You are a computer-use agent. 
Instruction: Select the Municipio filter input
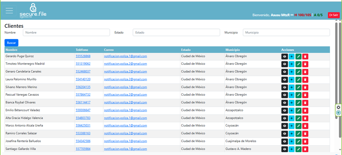tap(286, 32)
